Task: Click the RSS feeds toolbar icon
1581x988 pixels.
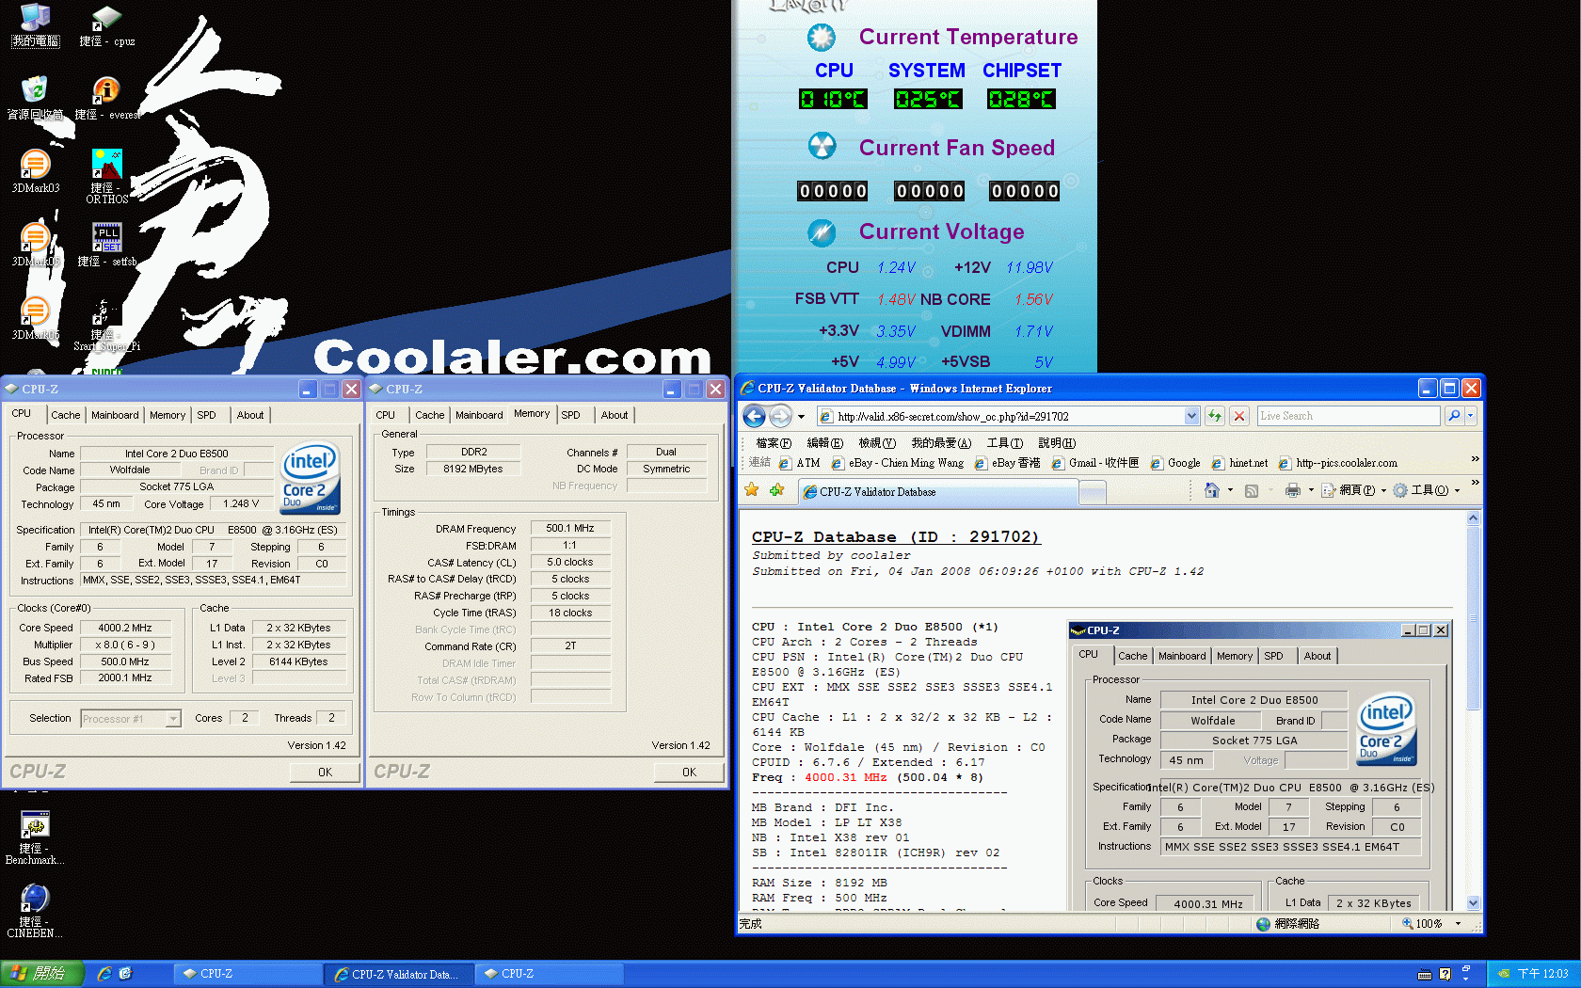Action: coord(1252,490)
